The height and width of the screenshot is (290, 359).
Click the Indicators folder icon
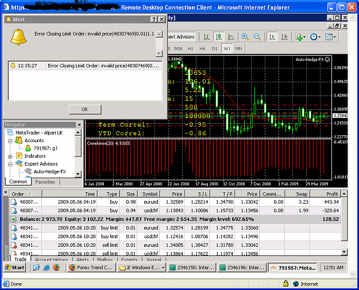(x=19, y=156)
